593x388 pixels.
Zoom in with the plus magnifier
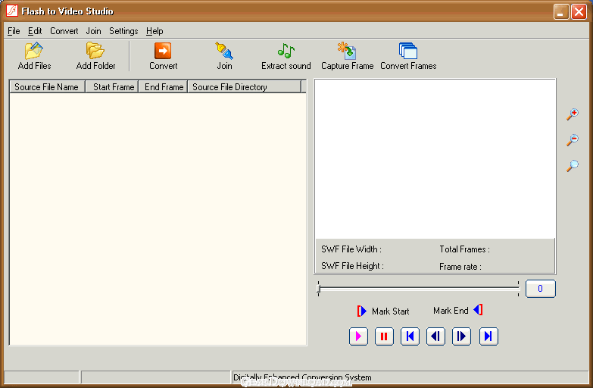click(x=573, y=114)
